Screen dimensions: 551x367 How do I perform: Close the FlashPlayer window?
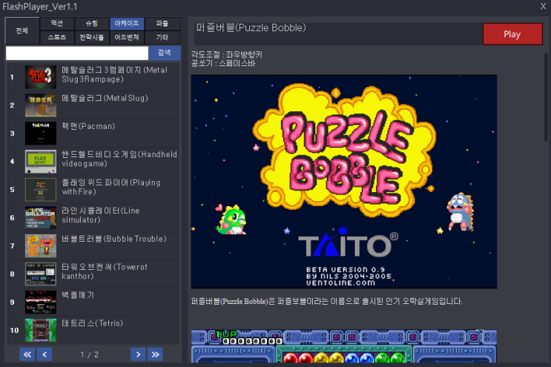(x=543, y=7)
